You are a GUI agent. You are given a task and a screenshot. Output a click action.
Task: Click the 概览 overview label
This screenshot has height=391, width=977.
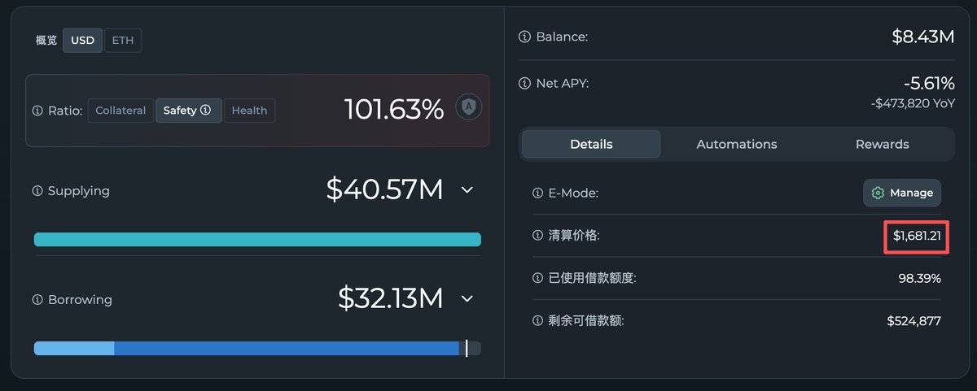tap(46, 40)
